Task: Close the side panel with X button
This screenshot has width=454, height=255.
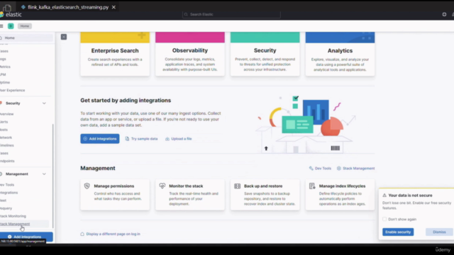Action: [64, 37]
